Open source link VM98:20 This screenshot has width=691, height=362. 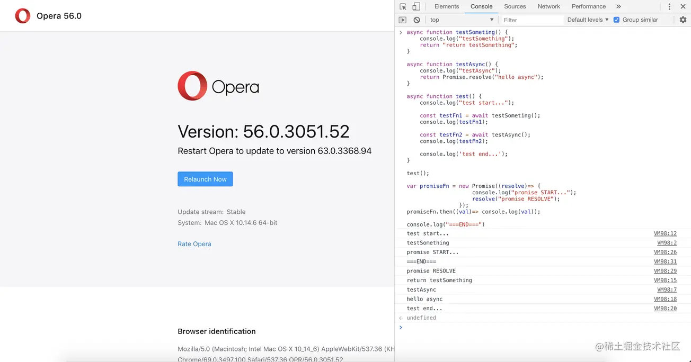(x=665, y=309)
